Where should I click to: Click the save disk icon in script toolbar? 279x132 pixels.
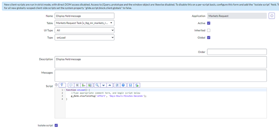(130, 85)
